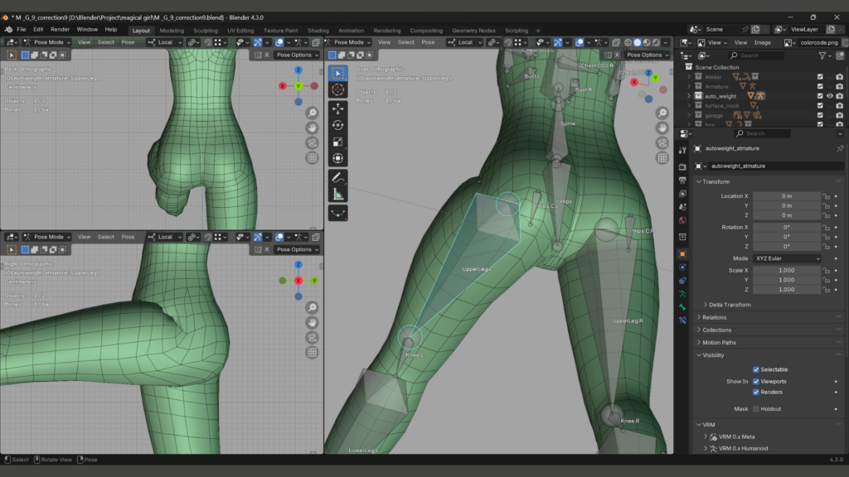Click the zoom magnifier in the main viewport

(x=662, y=111)
